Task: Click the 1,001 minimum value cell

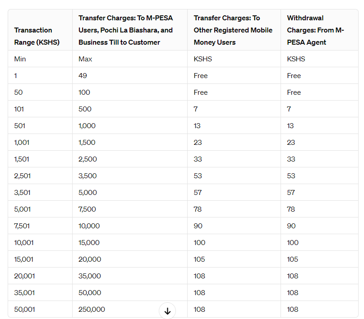Action: pyautogui.click(x=22, y=143)
